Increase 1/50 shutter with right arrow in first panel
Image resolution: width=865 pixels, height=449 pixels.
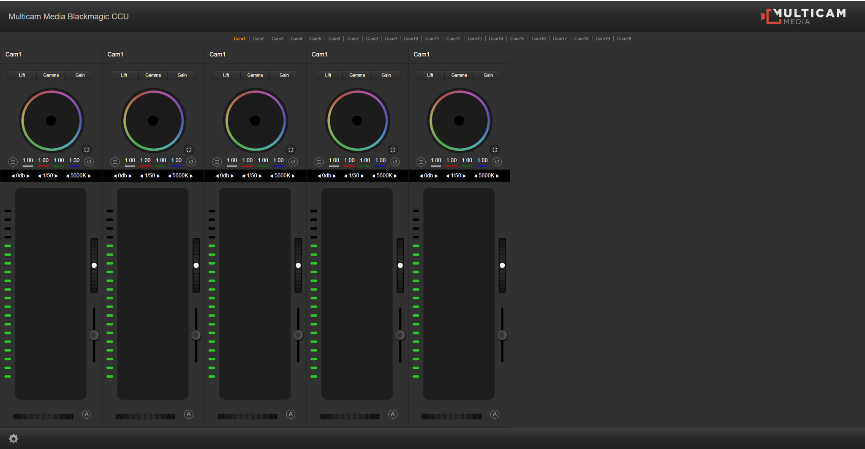[56, 176]
